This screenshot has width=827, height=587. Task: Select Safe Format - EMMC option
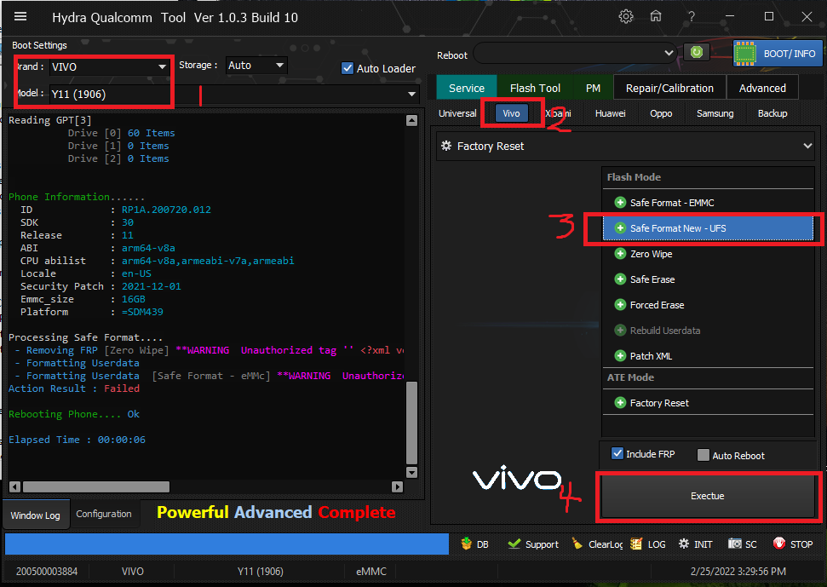(x=708, y=203)
